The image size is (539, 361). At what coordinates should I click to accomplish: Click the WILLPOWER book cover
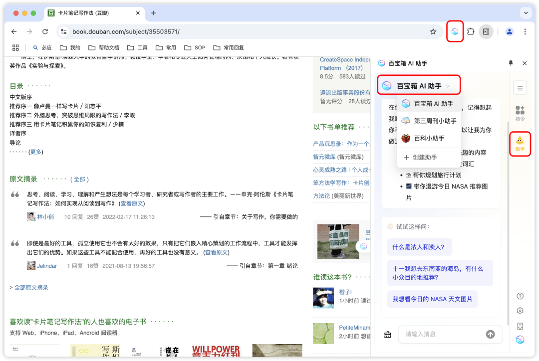point(216,351)
